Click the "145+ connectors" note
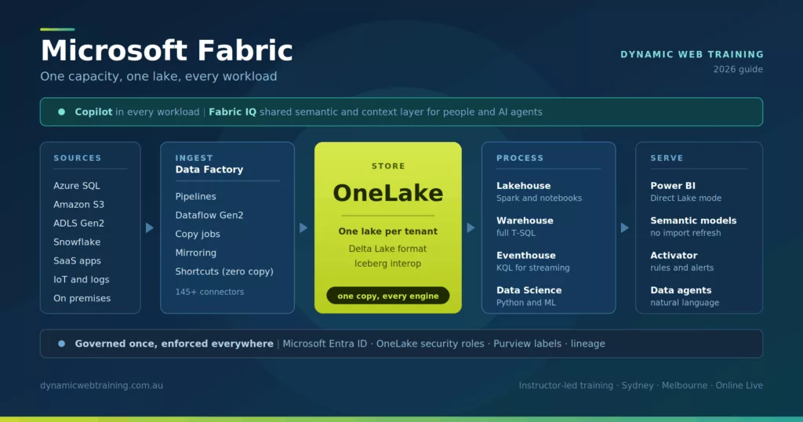 209,292
